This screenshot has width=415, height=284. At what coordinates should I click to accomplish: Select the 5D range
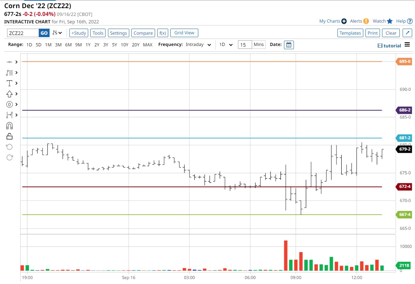39,45
